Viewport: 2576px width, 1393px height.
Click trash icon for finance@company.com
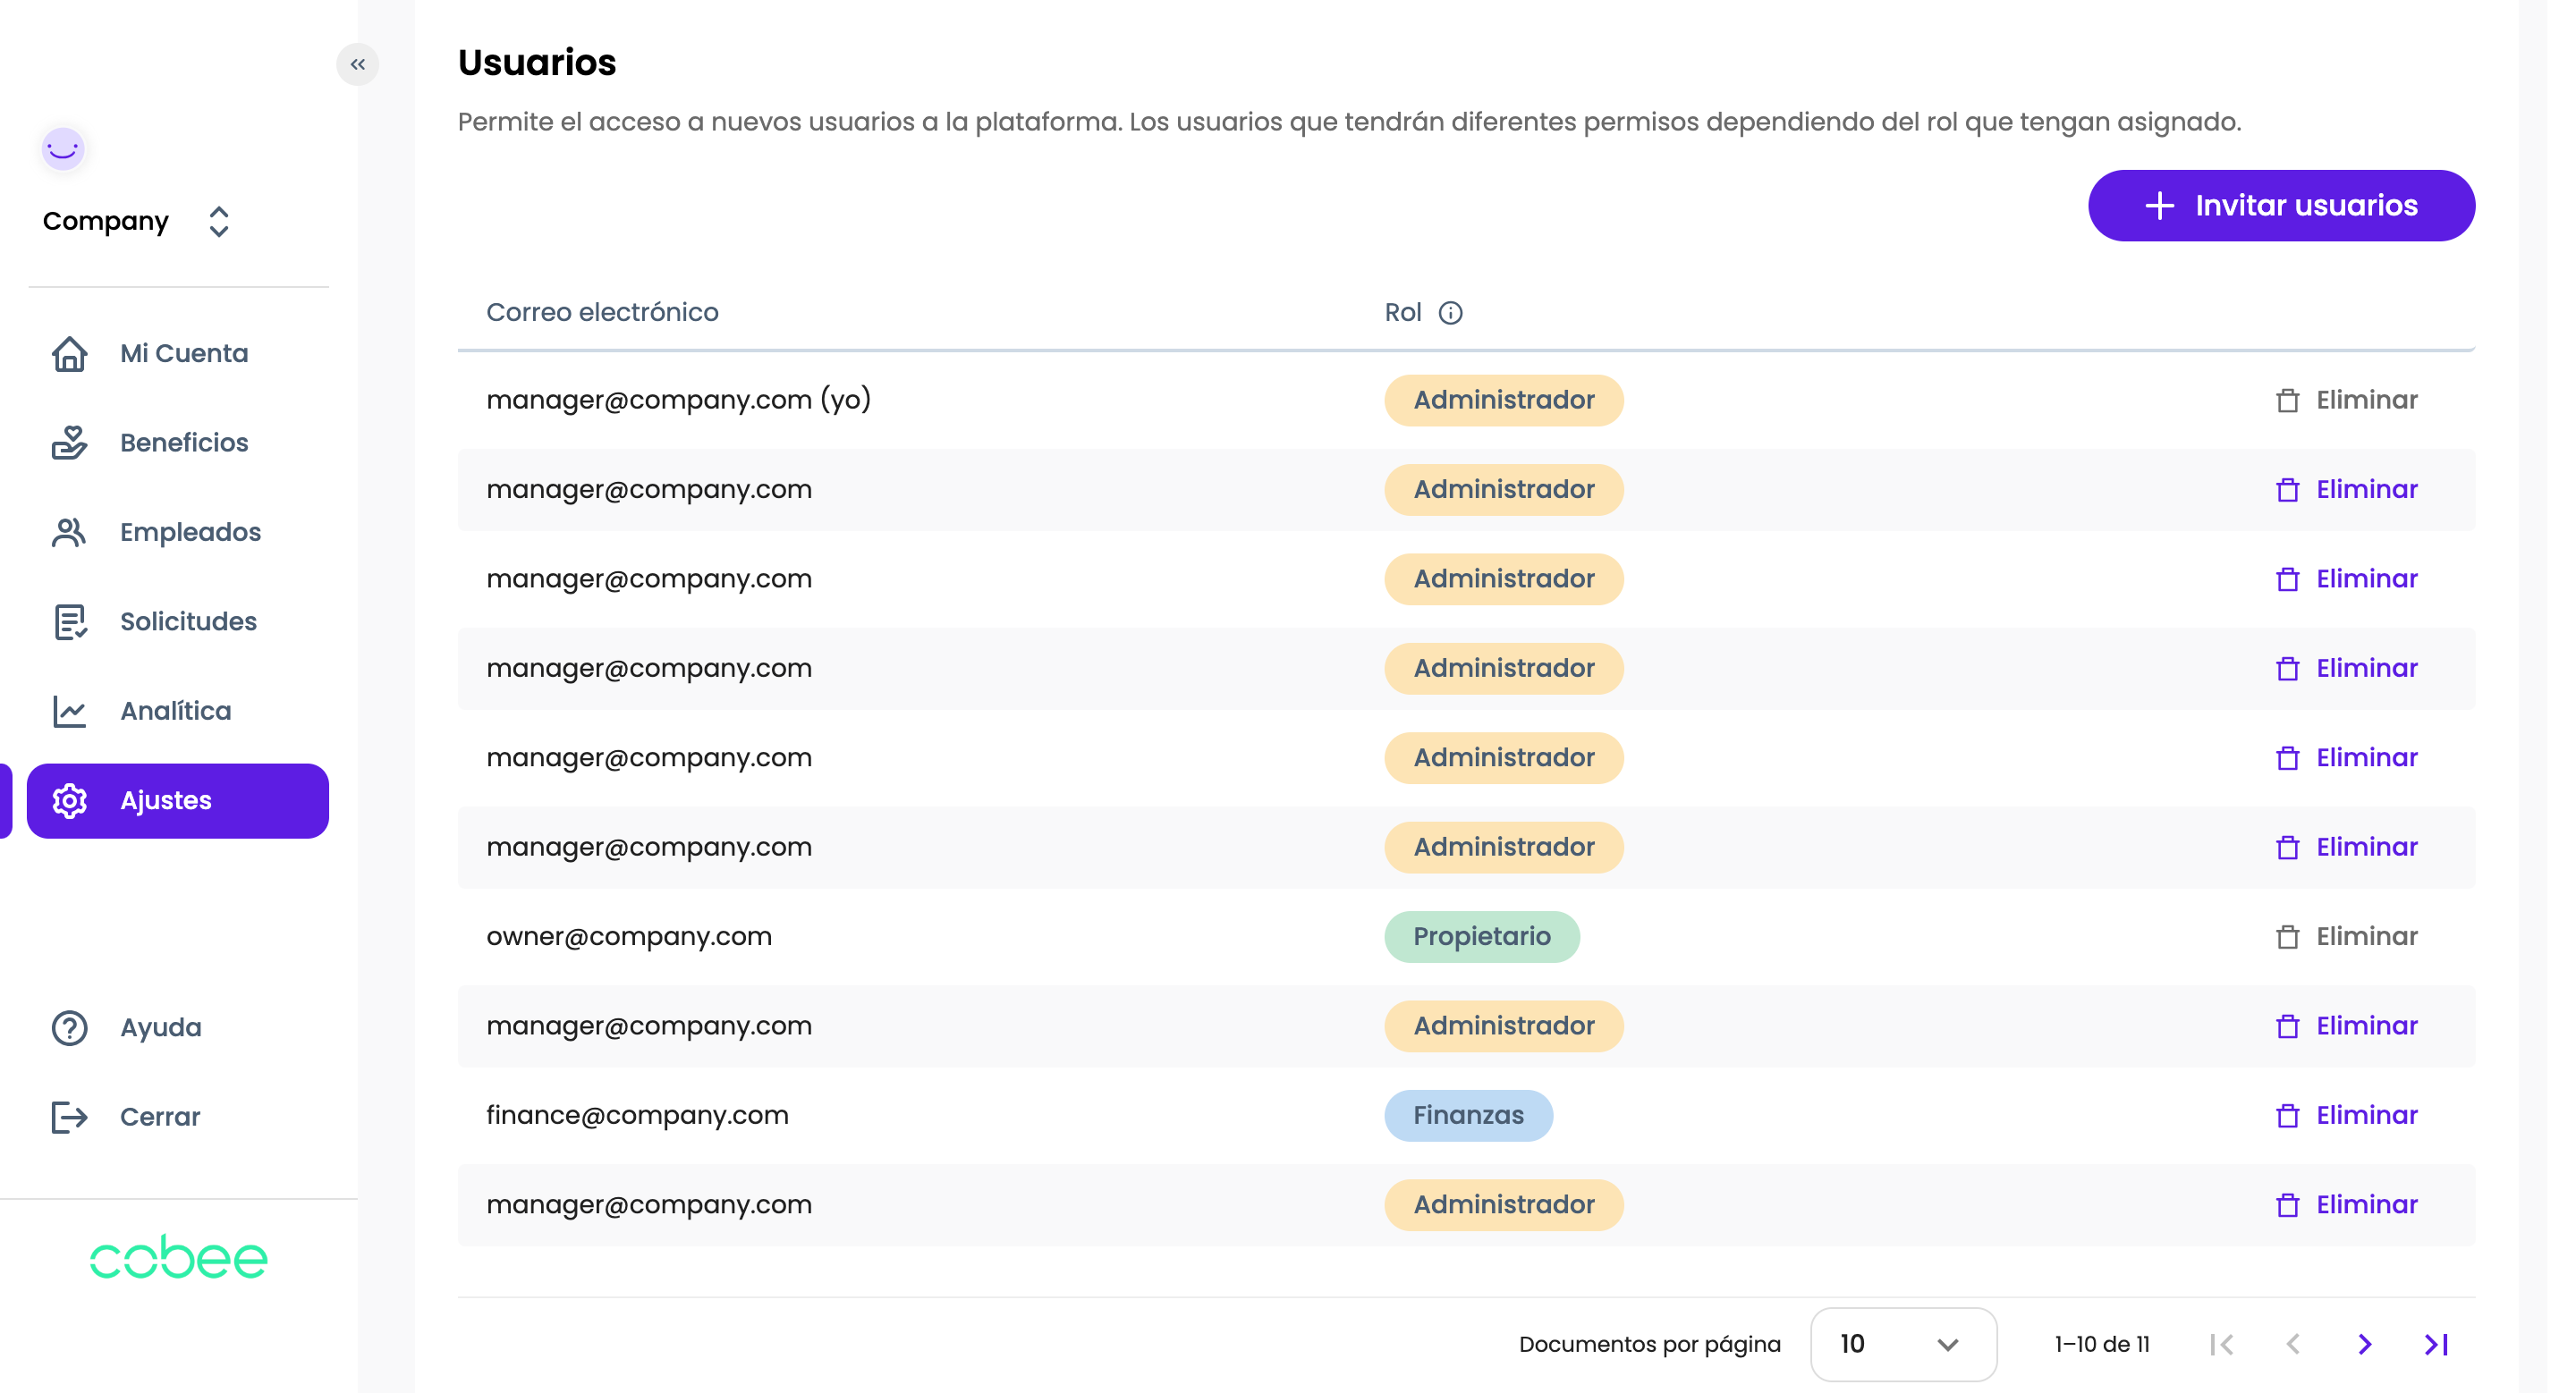click(x=2287, y=1115)
